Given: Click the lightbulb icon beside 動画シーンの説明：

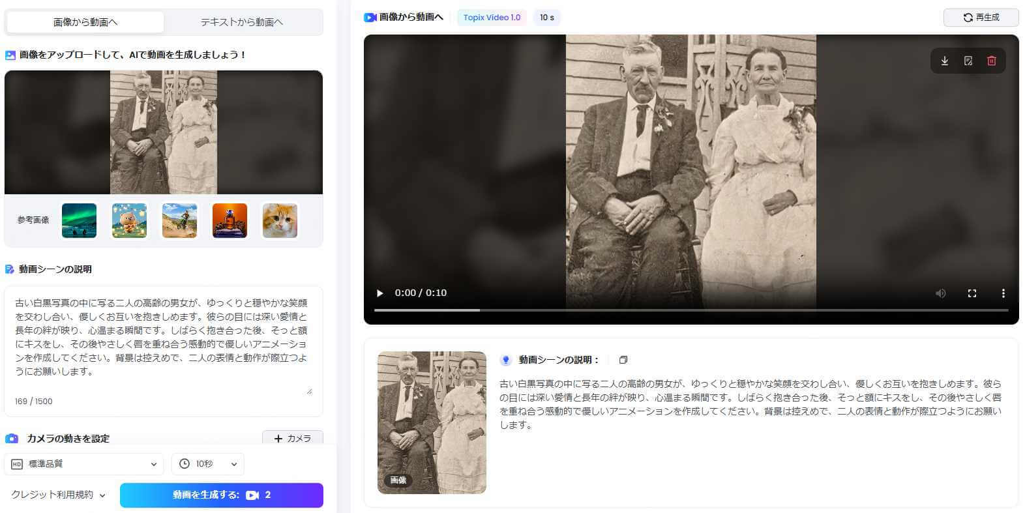Looking at the screenshot, I should point(505,360).
